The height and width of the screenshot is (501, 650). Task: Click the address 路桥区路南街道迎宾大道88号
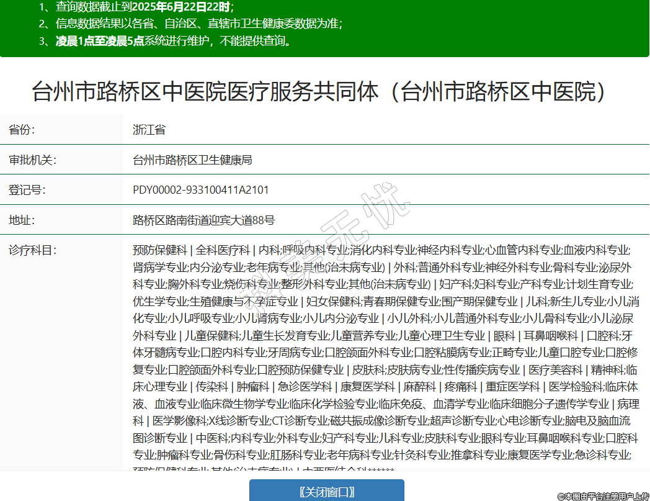(203, 219)
